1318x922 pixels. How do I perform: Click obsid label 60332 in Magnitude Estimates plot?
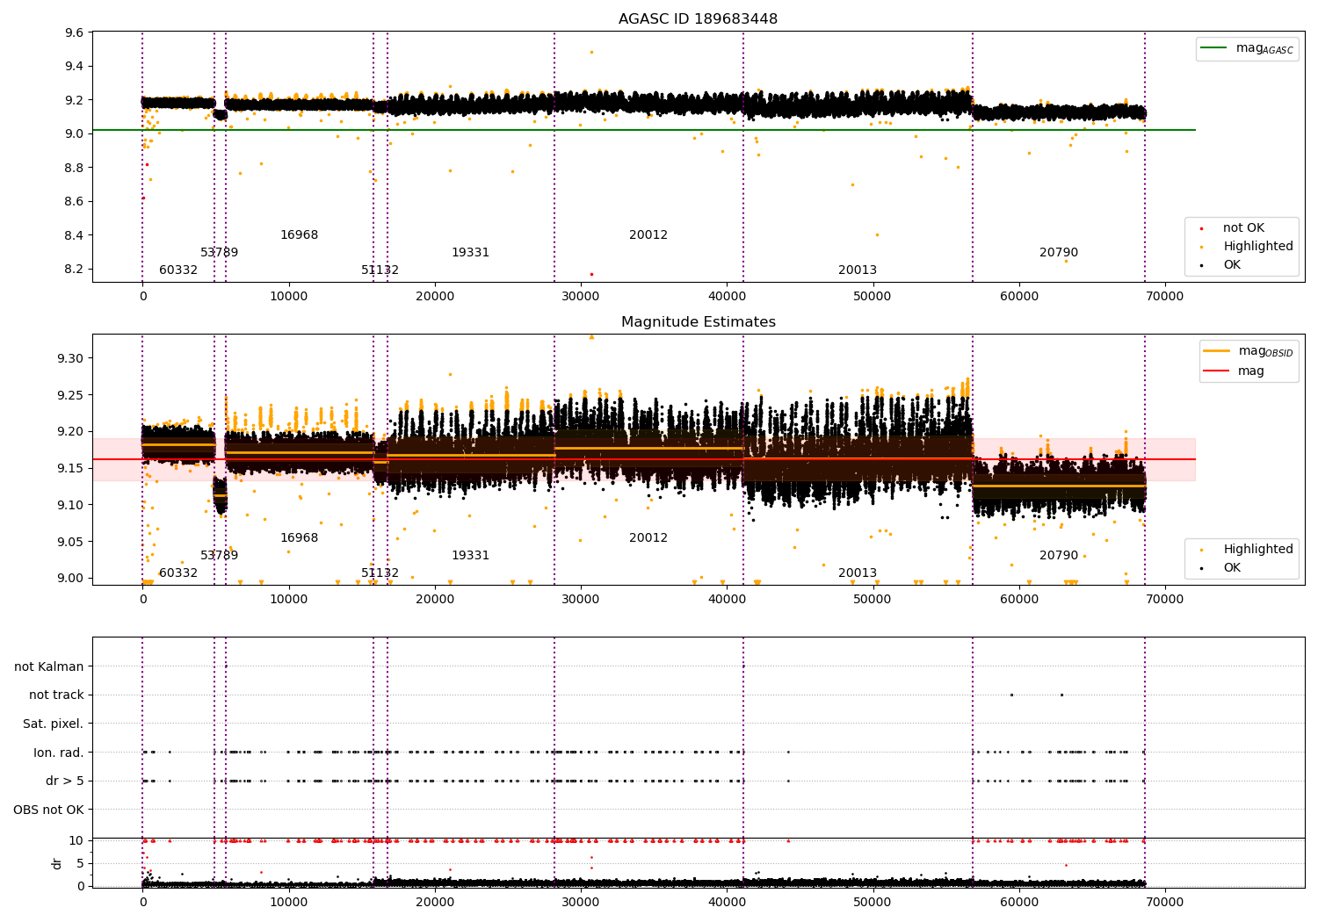point(178,573)
